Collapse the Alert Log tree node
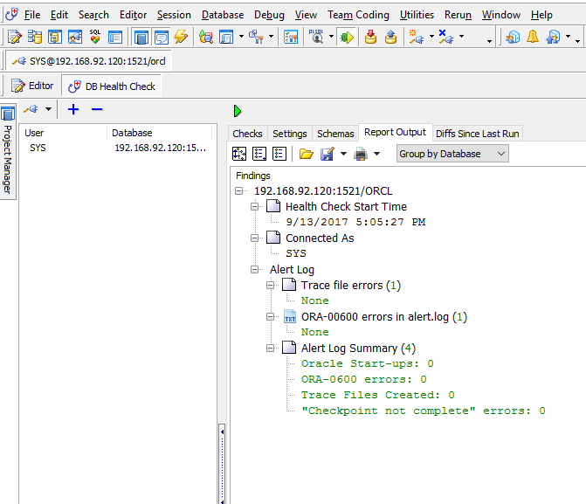The height and width of the screenshot is (504, 586). point(256,270)
